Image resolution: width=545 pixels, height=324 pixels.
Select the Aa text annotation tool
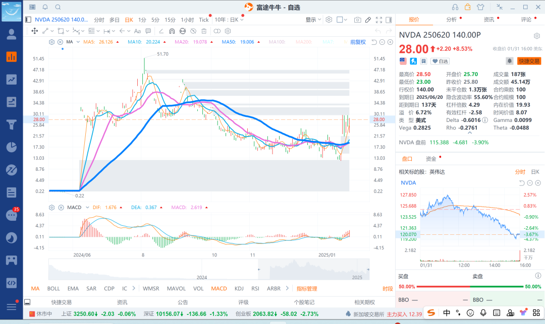click(137, 31)
